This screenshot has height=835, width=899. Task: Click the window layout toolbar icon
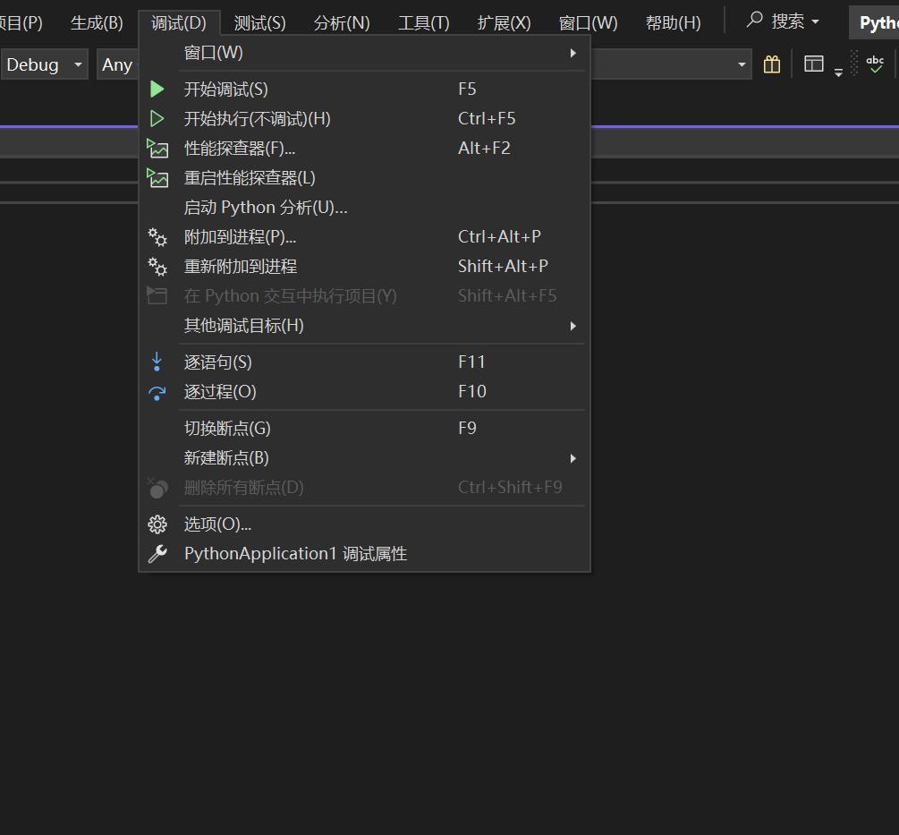814,64
